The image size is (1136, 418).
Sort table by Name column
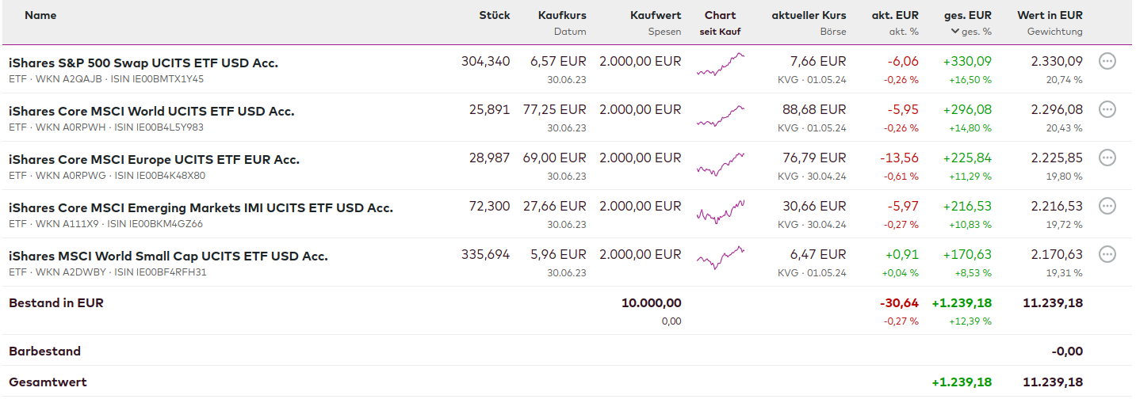(40, 15)
